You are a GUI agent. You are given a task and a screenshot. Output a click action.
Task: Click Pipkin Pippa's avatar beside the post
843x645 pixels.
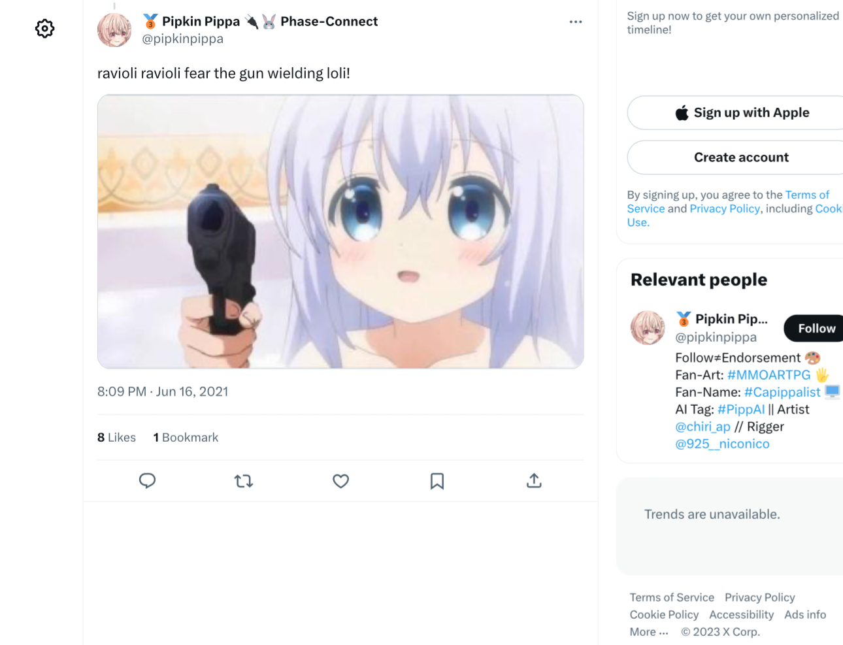[114, 30]
